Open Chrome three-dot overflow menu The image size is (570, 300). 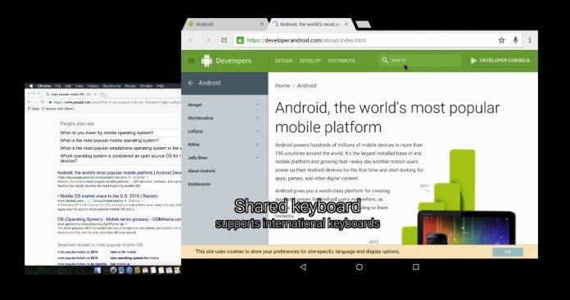tap(530, 40)
